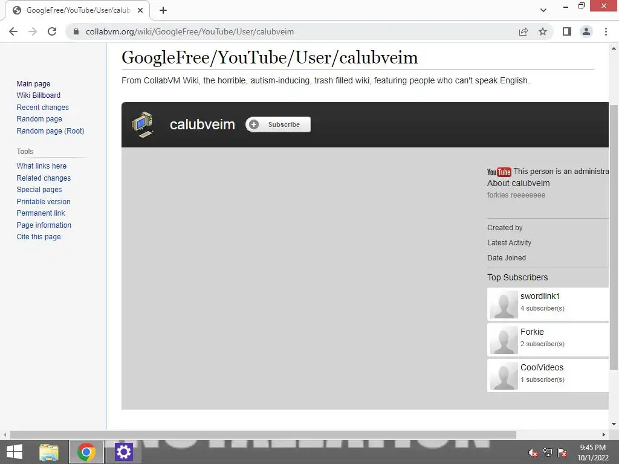Click the horizontal scrollbar thumb
Image resolution: width=619 pixels, height=464 pixels.
[x=263, y=434]
